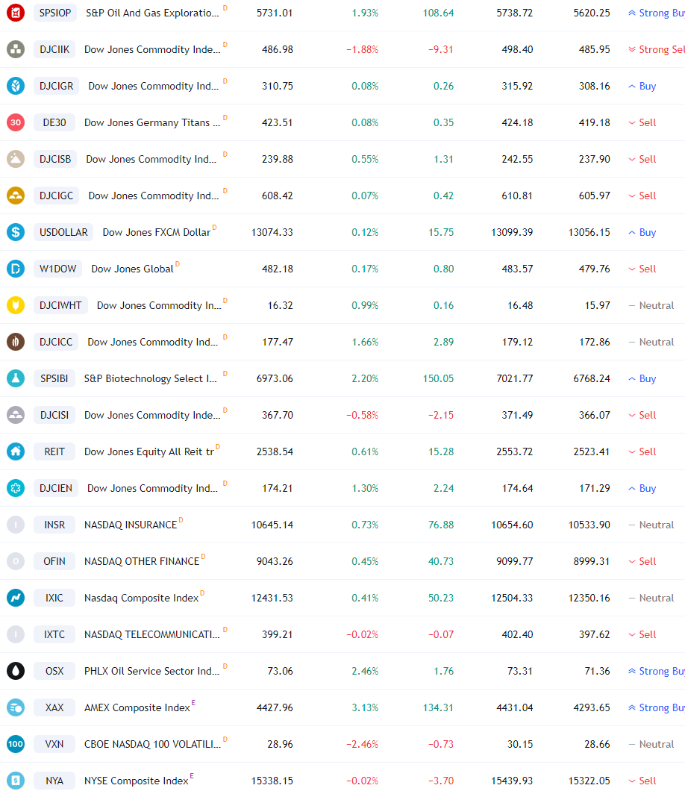Click the OFIN placeholder logo icon

click(16, 562)
